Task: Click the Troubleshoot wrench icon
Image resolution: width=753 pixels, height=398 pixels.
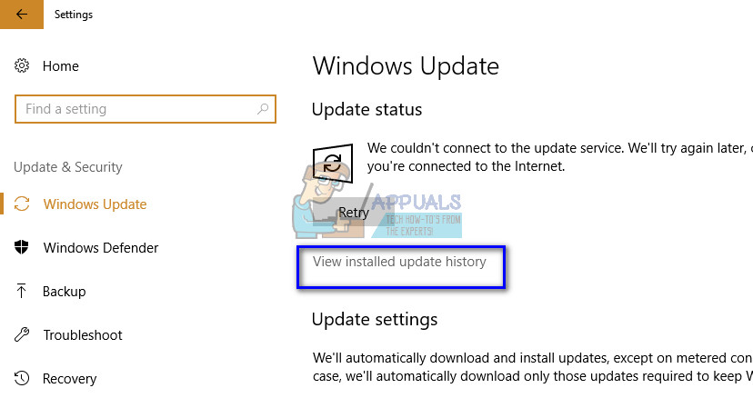Action: pos(22,334)
